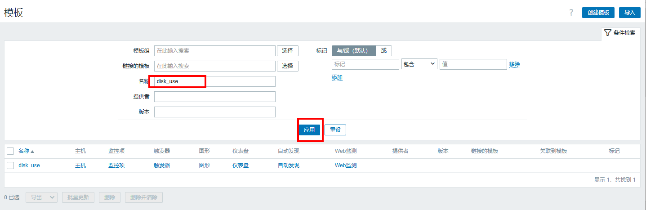Open 监控项 link in disk_use row

[x=116, y=165]
